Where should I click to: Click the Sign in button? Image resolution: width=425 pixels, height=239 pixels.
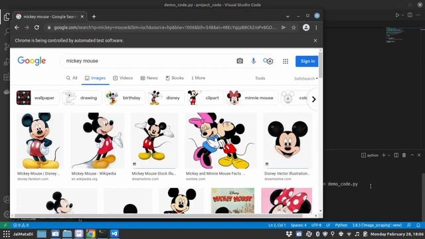307,61
